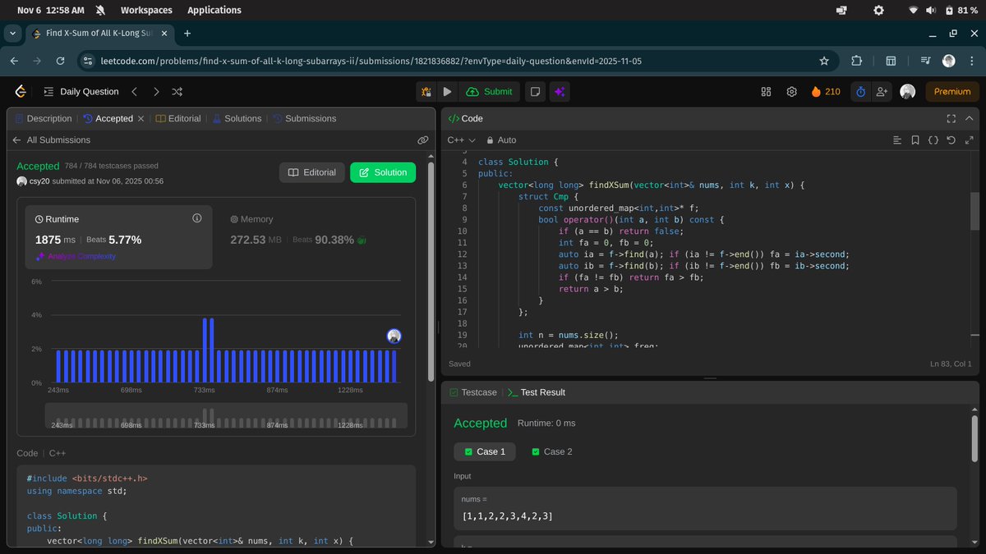The image size is (986, 554).
Task: Close the Accepted tab
Action: point(141,118)
